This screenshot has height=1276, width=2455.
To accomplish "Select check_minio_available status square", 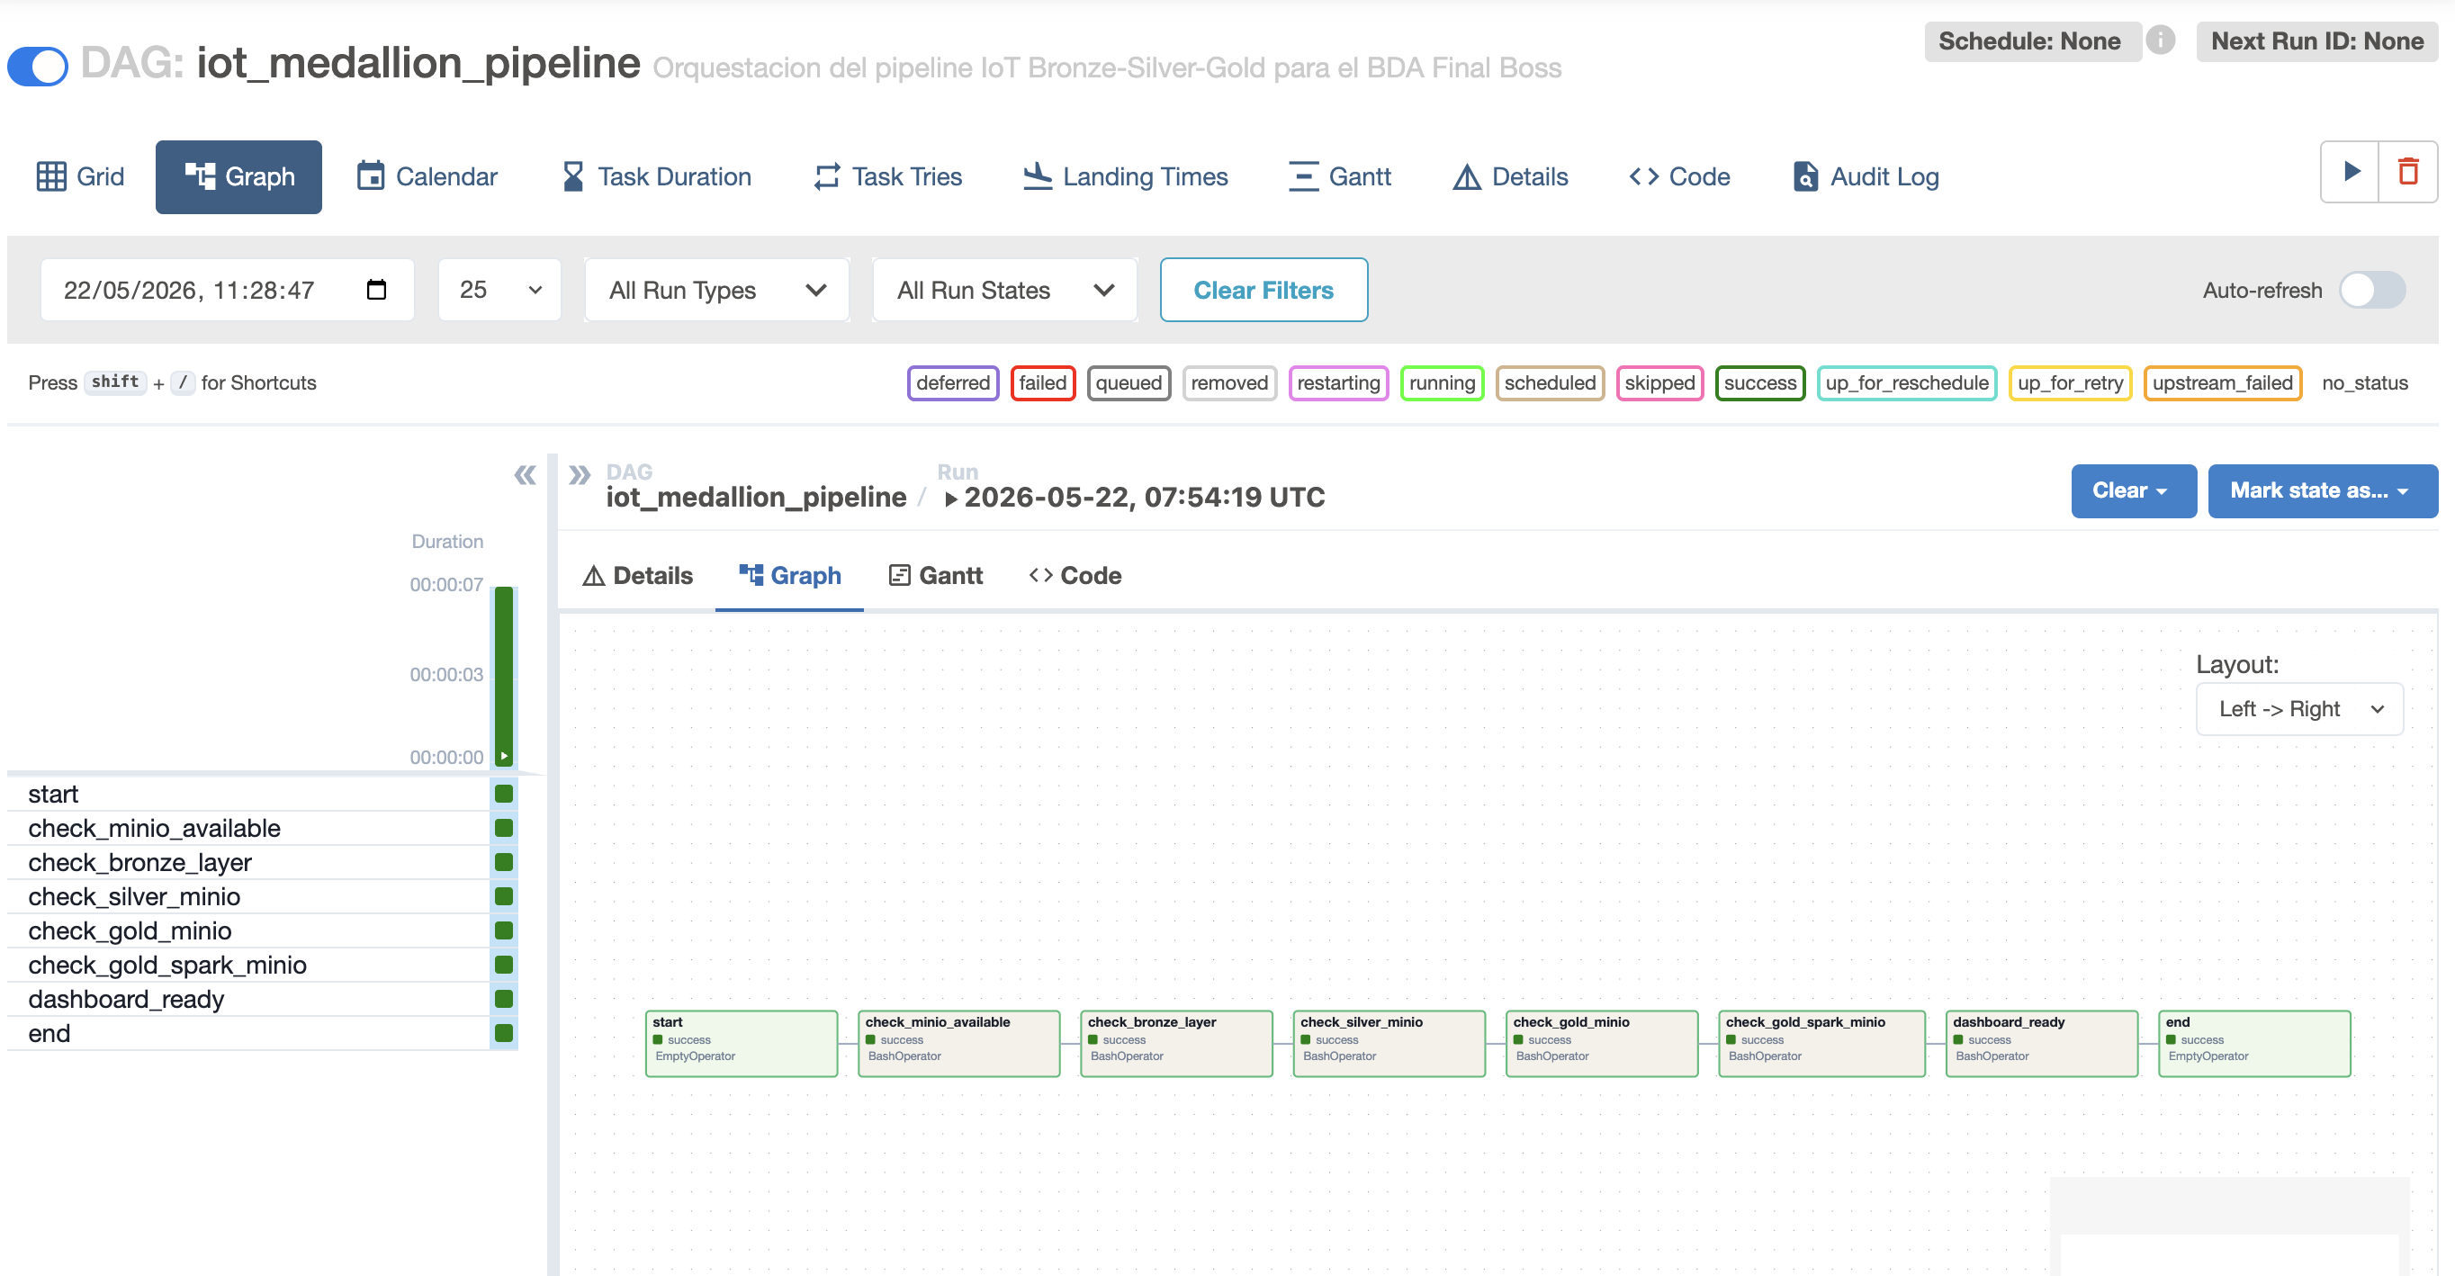I will 504,827.
